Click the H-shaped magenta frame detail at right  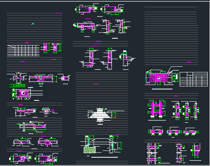click(157, 108)
